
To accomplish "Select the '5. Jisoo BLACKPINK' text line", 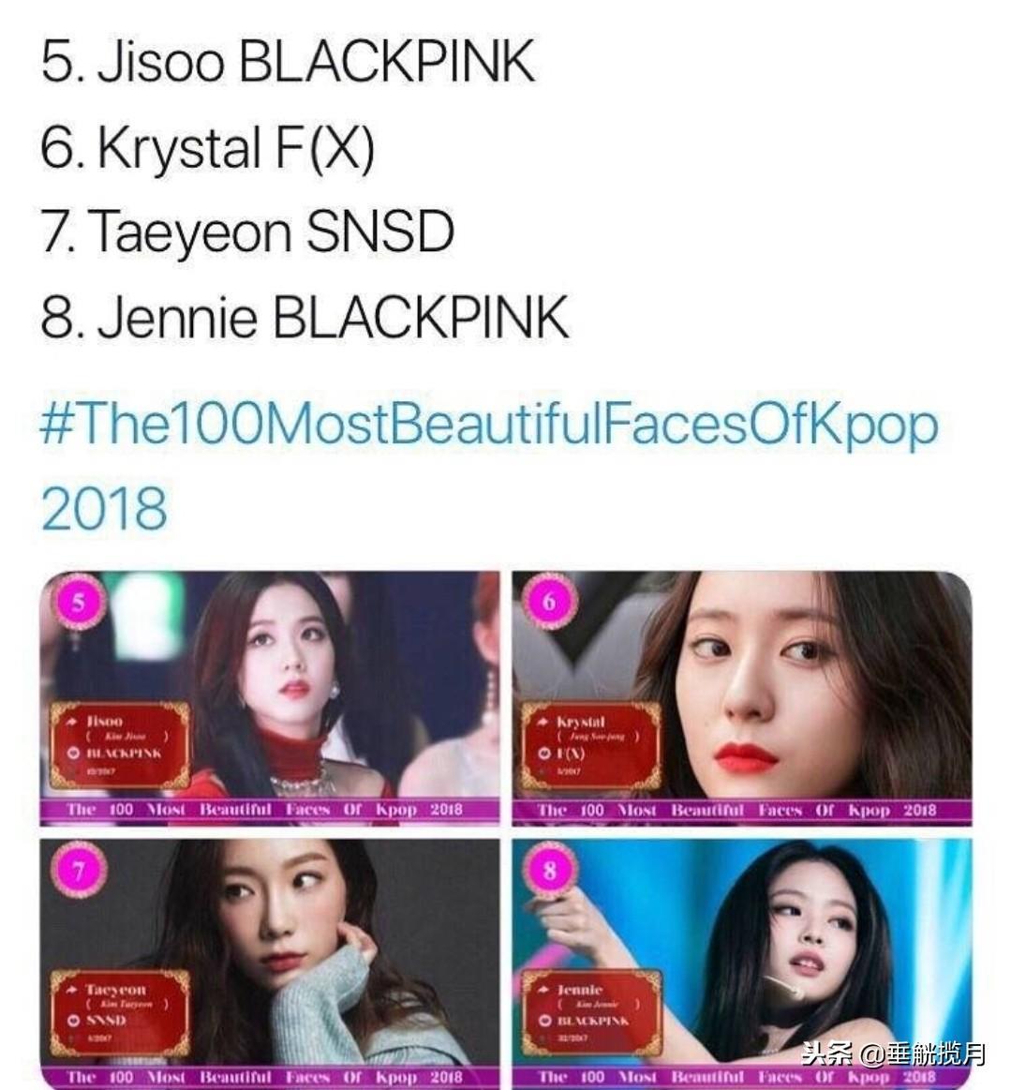I will pos(288,62).
